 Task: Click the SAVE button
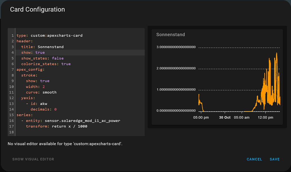274,159
